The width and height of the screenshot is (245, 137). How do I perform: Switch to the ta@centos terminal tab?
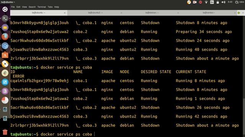209,13
